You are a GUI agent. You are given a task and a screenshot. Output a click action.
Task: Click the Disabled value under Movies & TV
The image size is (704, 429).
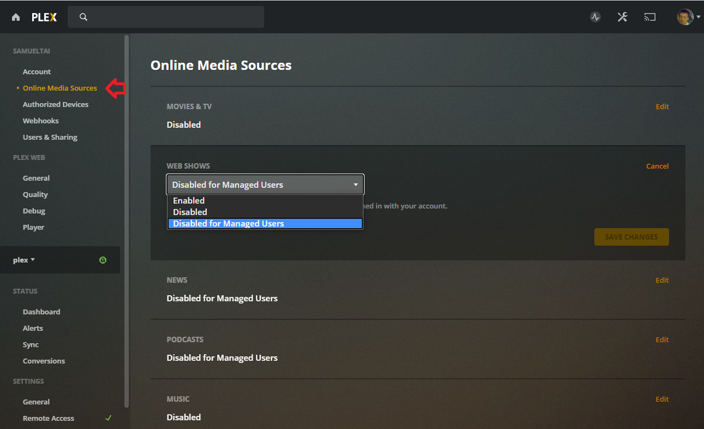click(x=184, y=124)
